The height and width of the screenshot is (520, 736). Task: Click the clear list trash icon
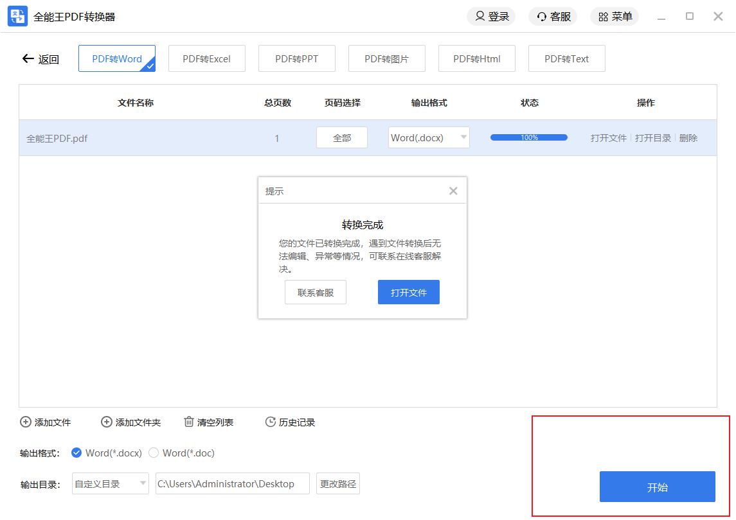189,422
